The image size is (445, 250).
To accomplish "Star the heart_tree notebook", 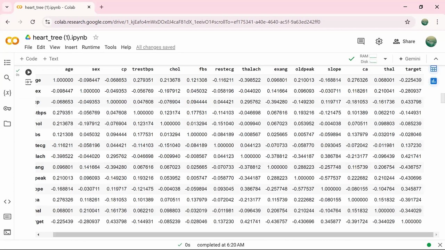I will click(x=96, y=37).
